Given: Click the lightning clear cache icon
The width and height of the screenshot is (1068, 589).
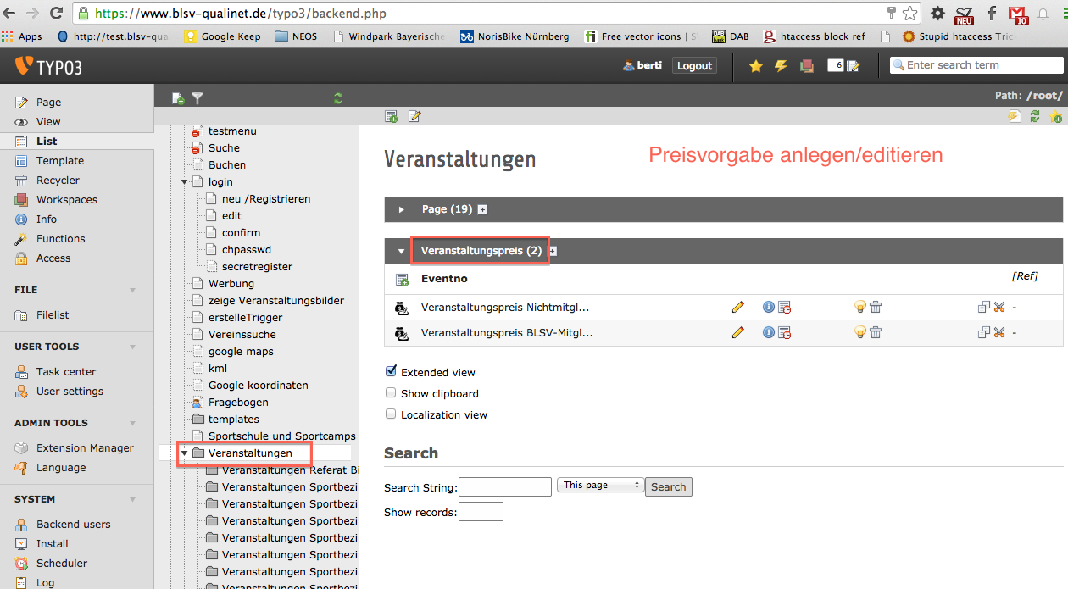Looking at the screenshot, I should point(781,66).
